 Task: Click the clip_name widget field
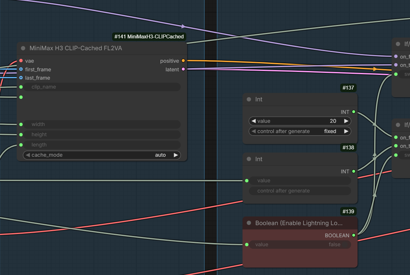click(x=102, y=87)
